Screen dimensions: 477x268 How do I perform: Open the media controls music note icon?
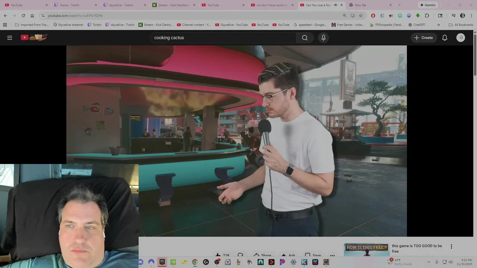454,16
